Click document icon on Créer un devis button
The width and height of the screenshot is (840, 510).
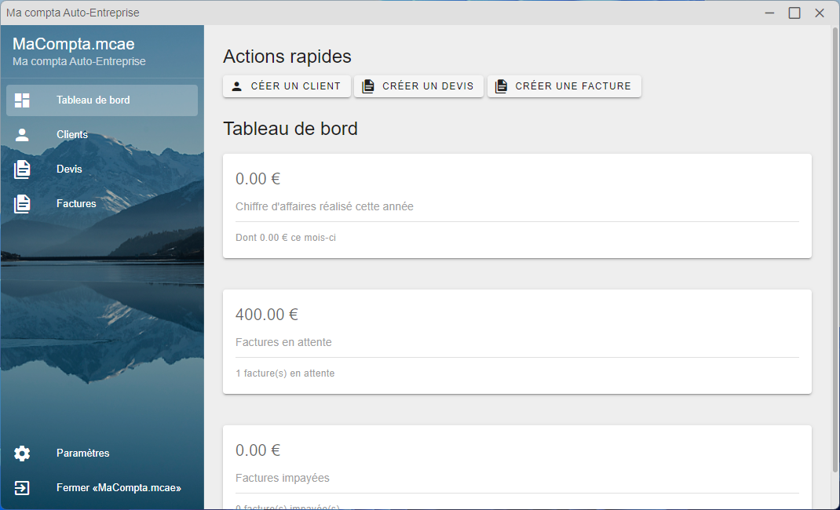coord(368,86)
